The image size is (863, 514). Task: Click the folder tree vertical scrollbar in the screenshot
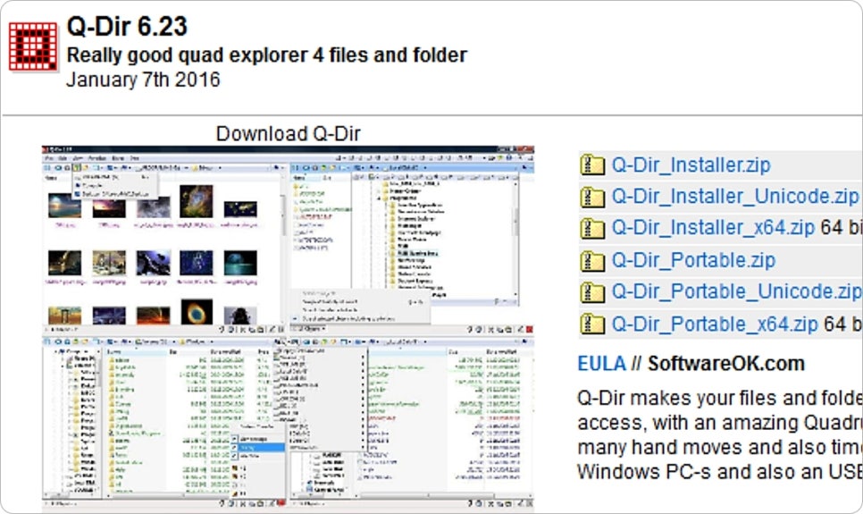[x=515, y=237]
